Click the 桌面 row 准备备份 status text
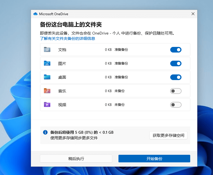The image size is (213, 175). [x=121, y=77]
